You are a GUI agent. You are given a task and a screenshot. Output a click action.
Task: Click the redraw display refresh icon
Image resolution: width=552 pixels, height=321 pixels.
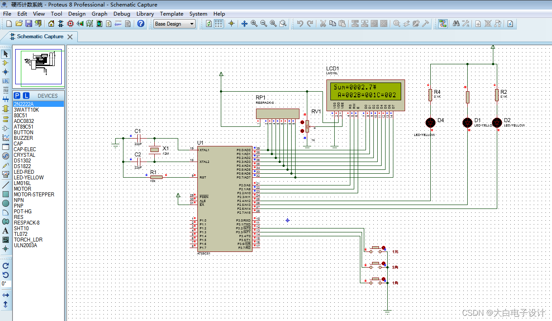(x=209, y=23)
